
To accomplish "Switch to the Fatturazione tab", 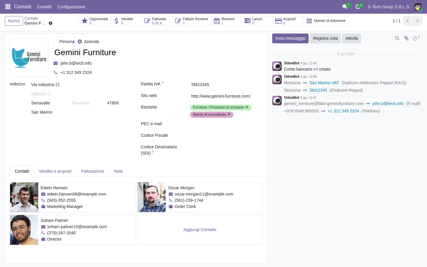I will coord(93,171).
